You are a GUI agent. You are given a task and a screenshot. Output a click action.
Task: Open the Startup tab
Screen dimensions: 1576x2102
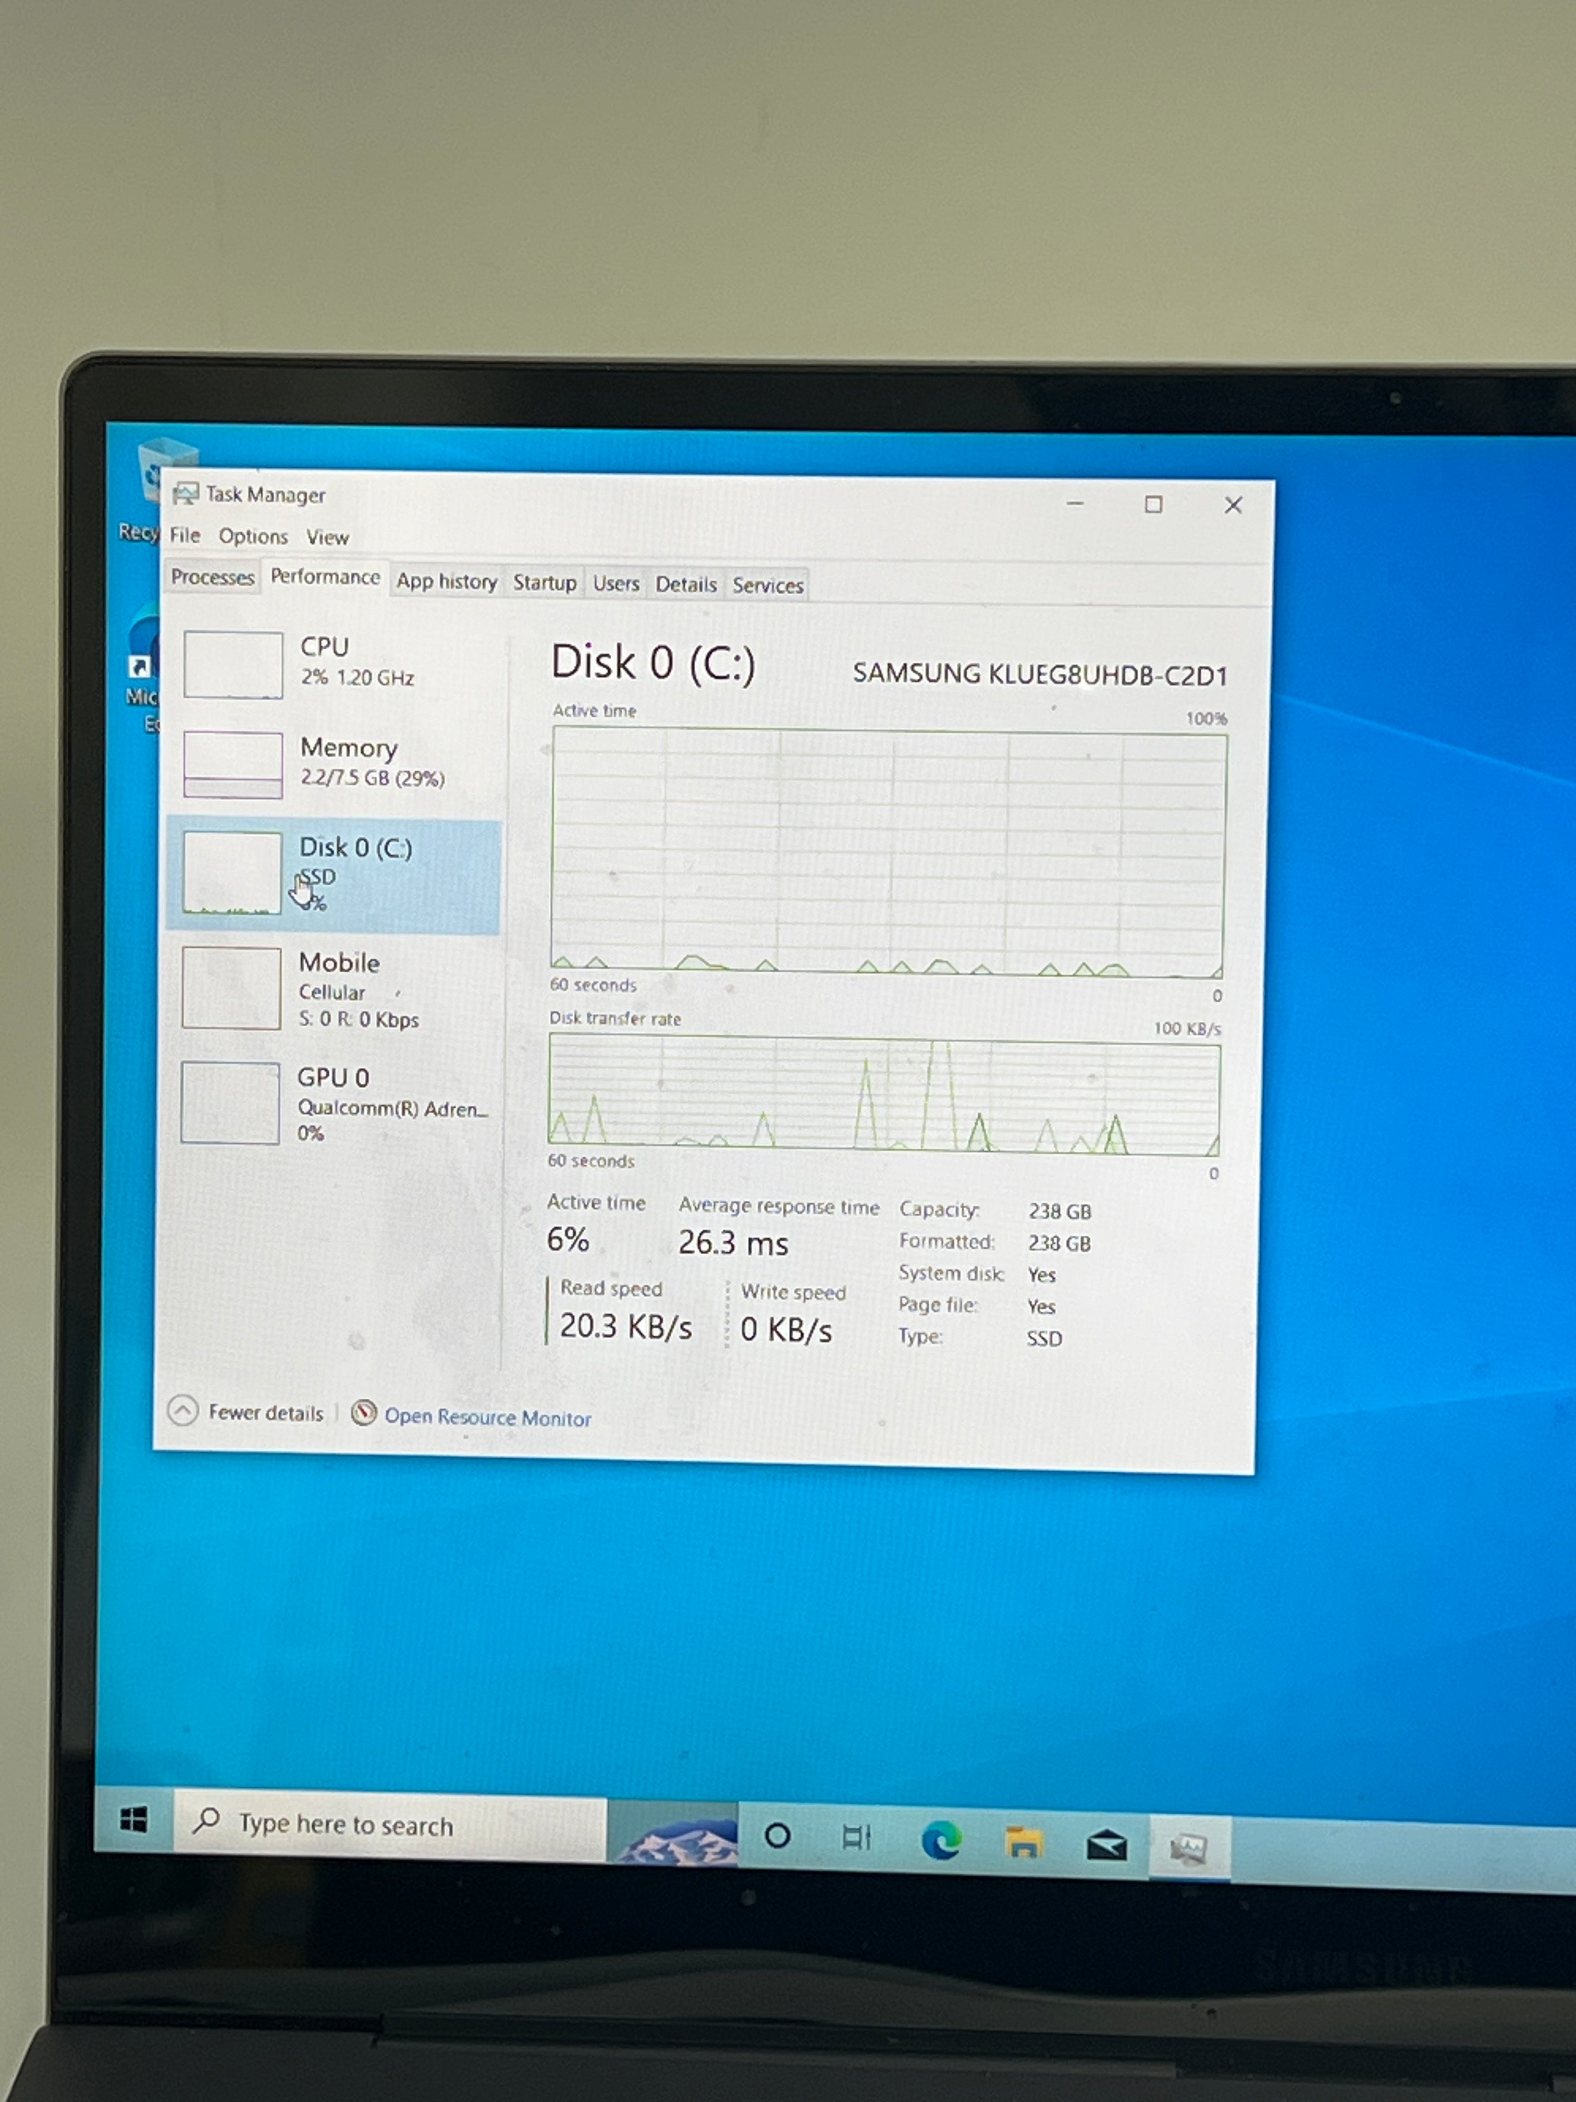(x=544, y=582)
